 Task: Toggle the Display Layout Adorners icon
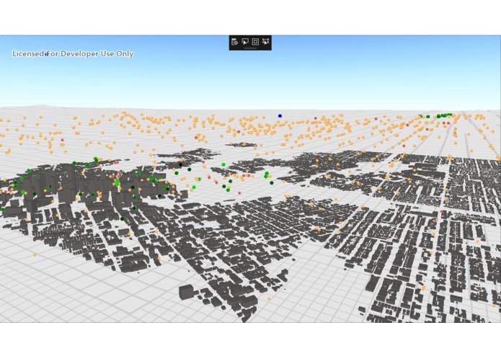[x=255, y=42]
